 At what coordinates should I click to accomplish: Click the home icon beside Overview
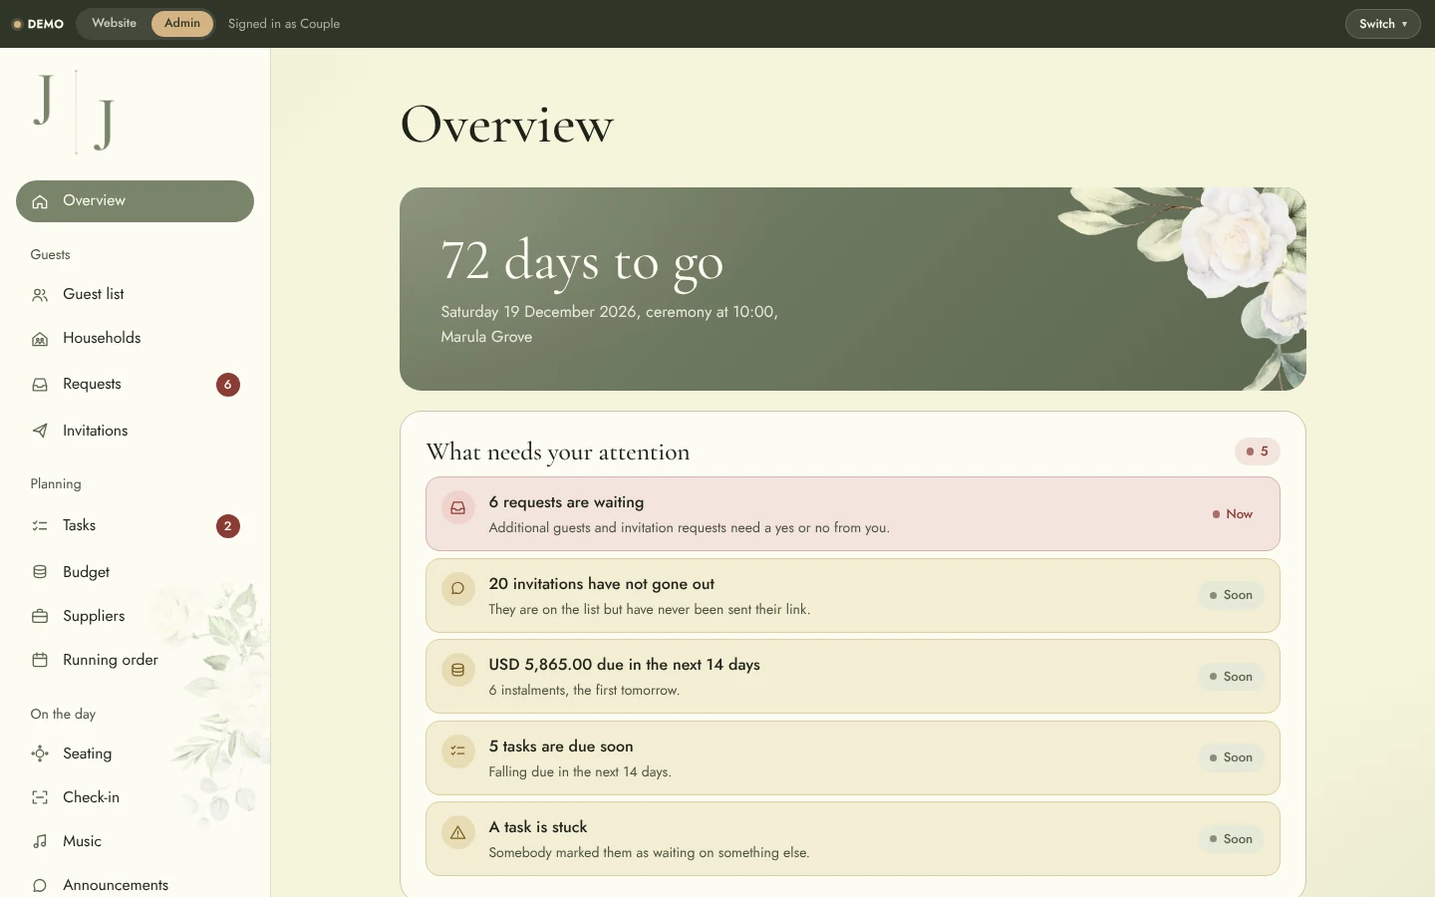click(40, 201)
